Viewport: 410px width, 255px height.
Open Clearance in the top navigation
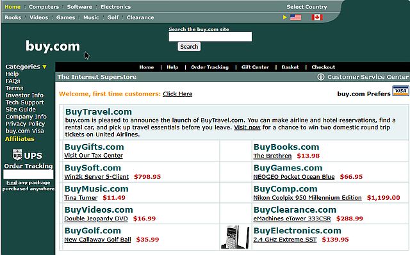pos(140,17)
